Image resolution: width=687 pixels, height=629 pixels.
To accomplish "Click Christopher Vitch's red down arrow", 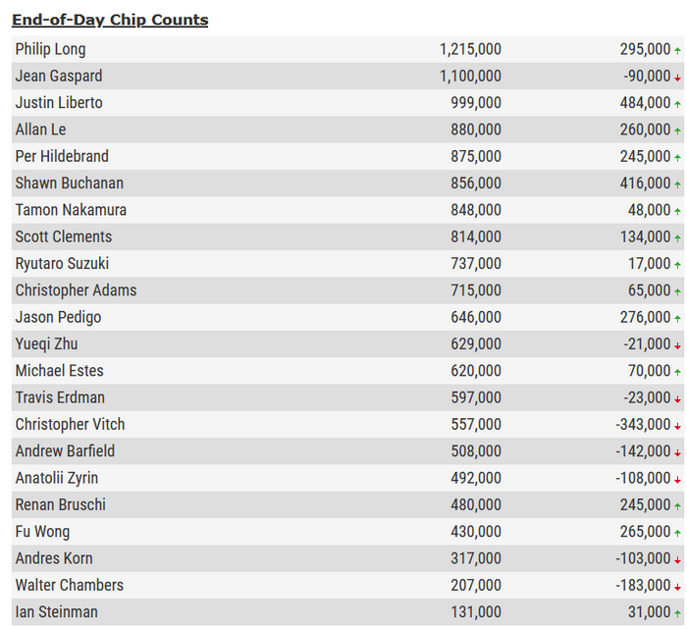I will [x=677, y=425].
